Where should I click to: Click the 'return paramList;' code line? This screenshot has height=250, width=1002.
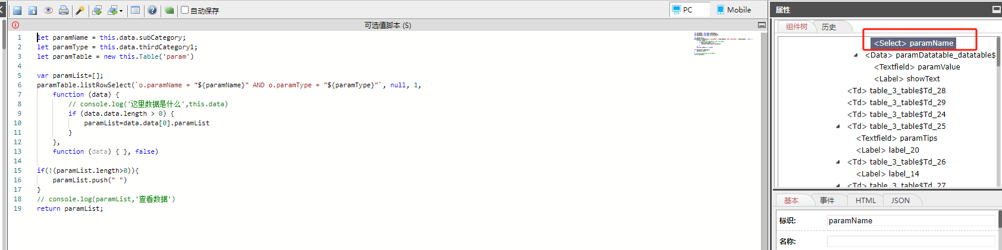click(x=70, y=208)
